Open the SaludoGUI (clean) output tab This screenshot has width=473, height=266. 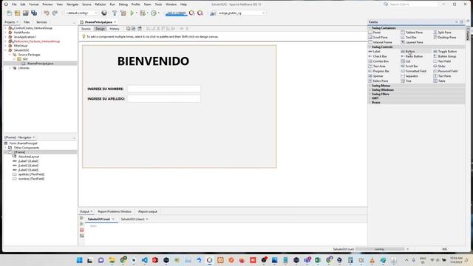click(133, 219)
